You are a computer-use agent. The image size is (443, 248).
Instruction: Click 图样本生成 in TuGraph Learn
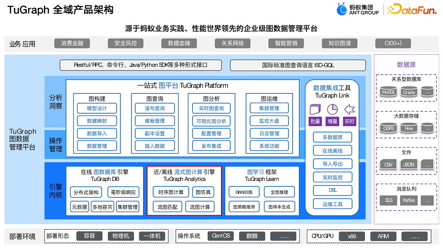click(x=280, y=207)
